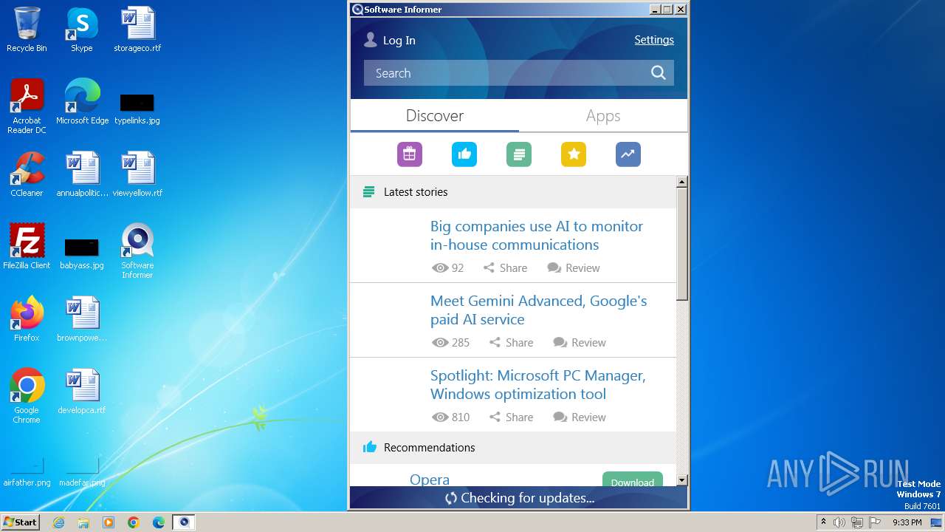Open the Recycle Bin desktop icon
Image resolution: width=945 pixels, height=532 pixels.
[27, 30]
